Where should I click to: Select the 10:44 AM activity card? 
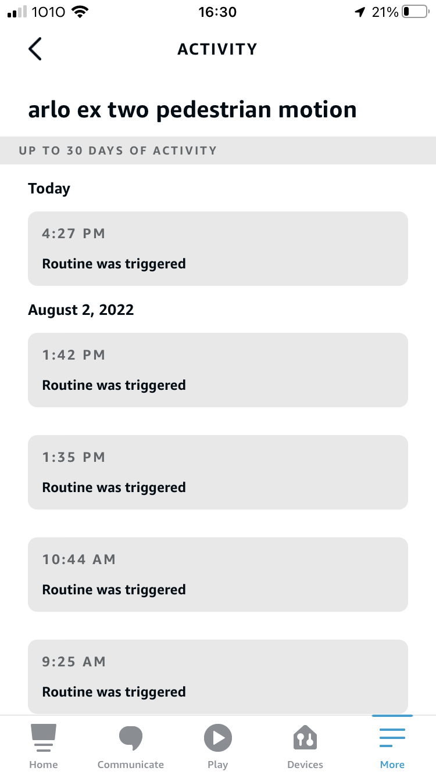pyautogui.click(x=218, y=575)
